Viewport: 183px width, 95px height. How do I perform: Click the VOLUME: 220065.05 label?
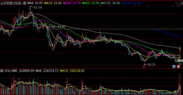tap(19, 71)
